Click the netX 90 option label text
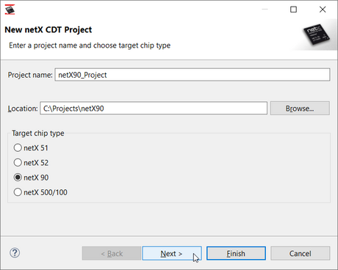 (x=36, y=178)
